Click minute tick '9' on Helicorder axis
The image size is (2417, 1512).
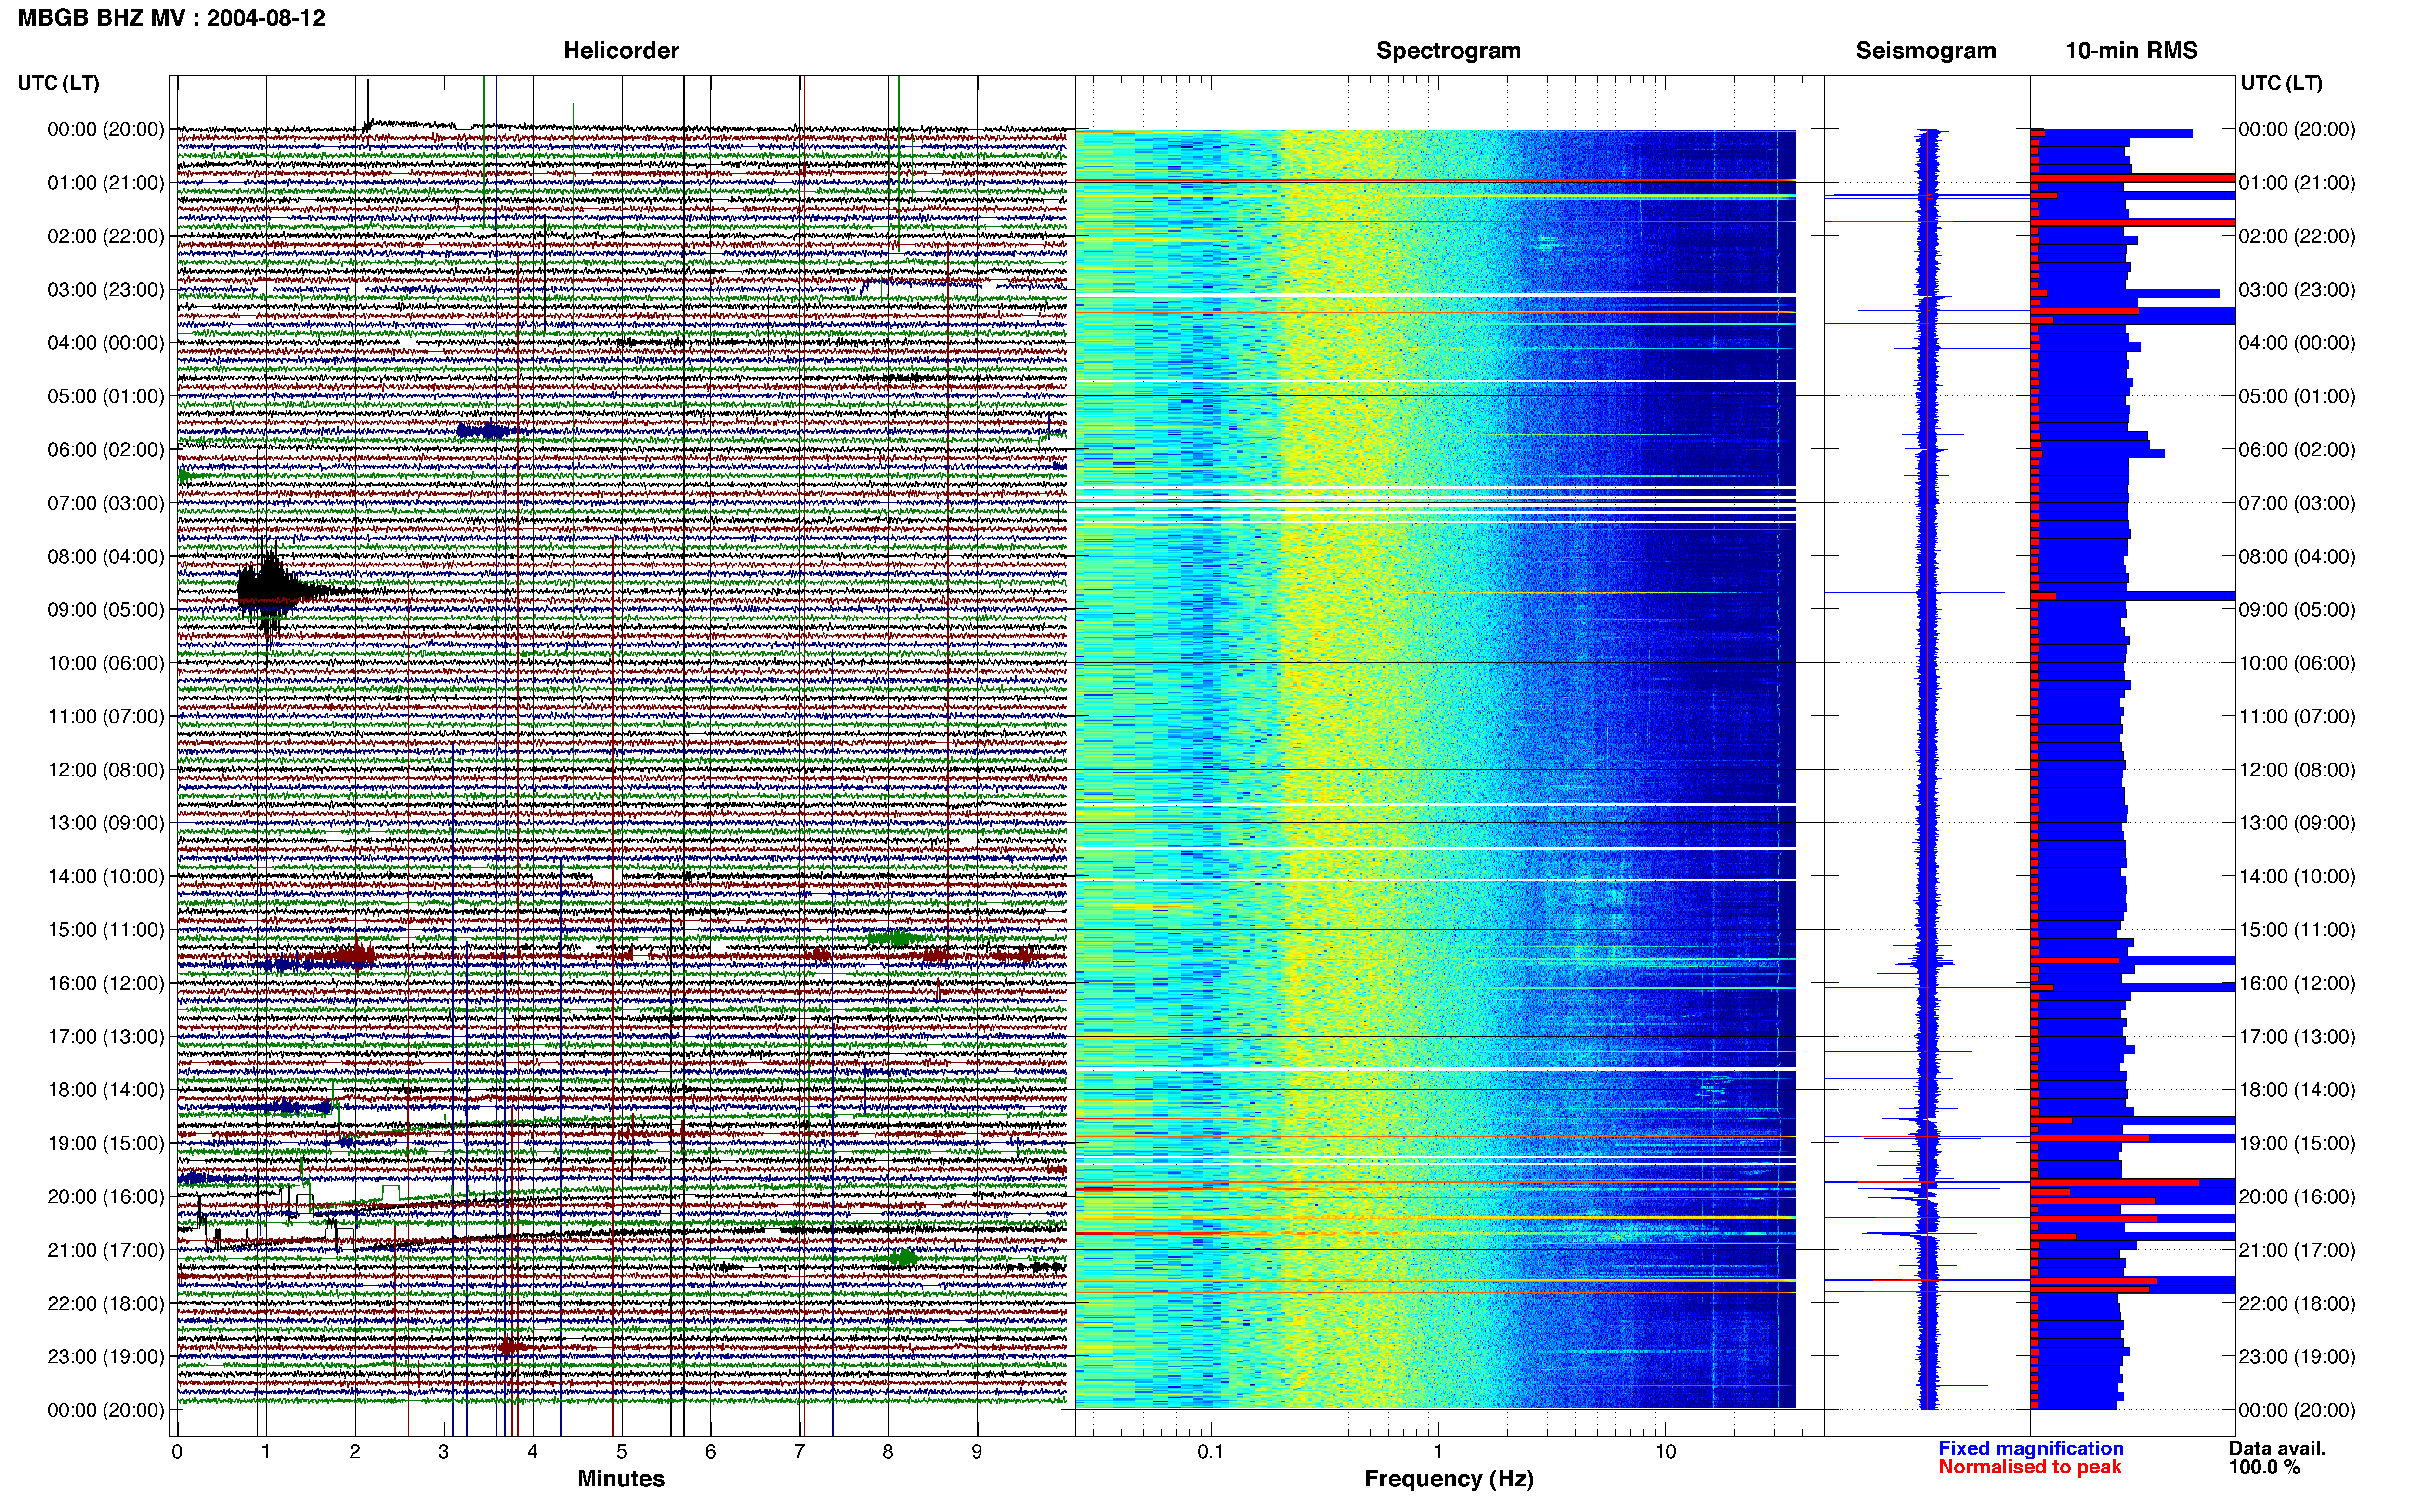coord(977,1451)
